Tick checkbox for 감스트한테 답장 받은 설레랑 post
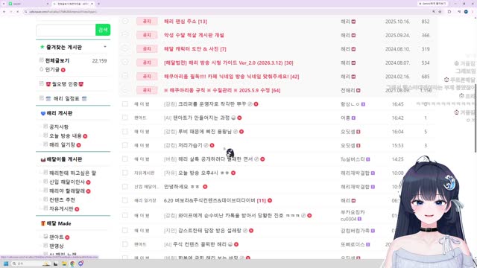This screenshot has width=477, height=268. pyautogui.click(x=125, y=230)
